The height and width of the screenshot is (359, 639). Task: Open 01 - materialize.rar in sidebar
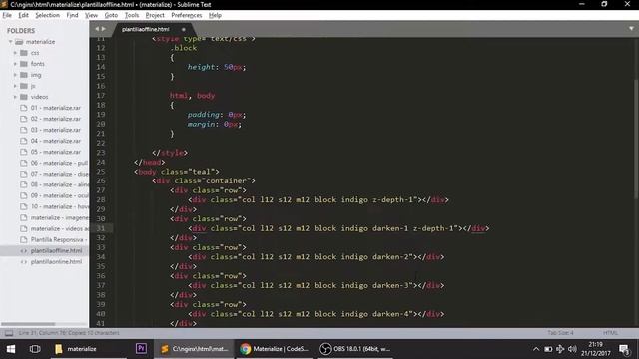tap(56, 108)
